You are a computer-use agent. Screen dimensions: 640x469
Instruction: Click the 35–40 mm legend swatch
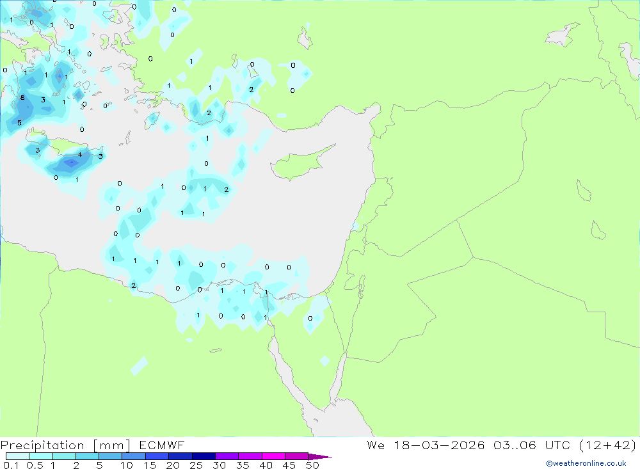(250, 456)
